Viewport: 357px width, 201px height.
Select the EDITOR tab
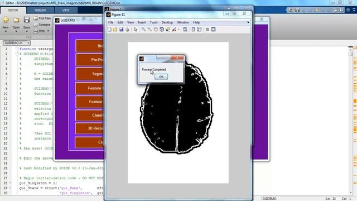pyautogui.click(x=13, y=10)
